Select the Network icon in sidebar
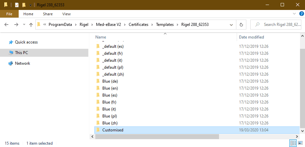 point(22,63)
